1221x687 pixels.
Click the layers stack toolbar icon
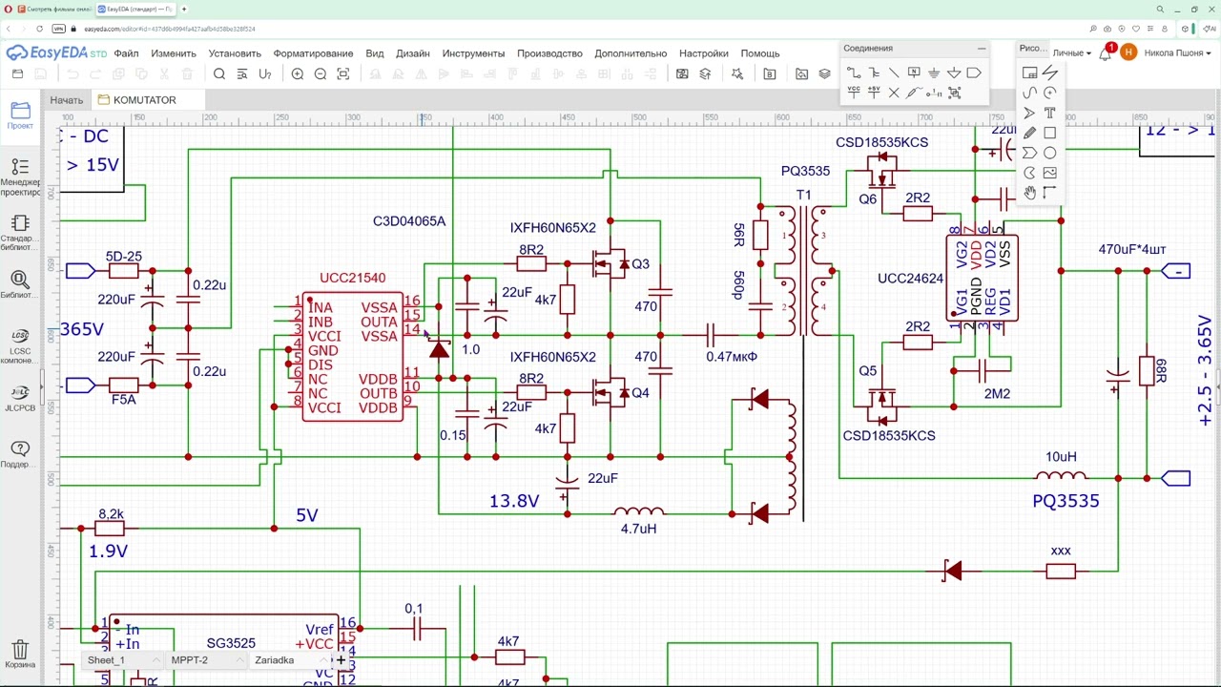coord(825,73)
